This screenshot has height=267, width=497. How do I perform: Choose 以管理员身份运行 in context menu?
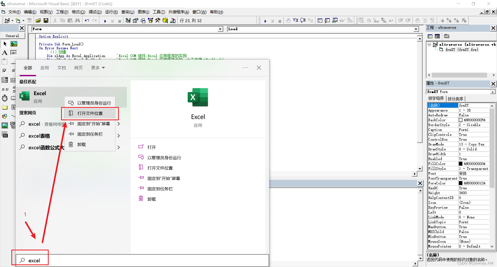(x=90, y=103)
